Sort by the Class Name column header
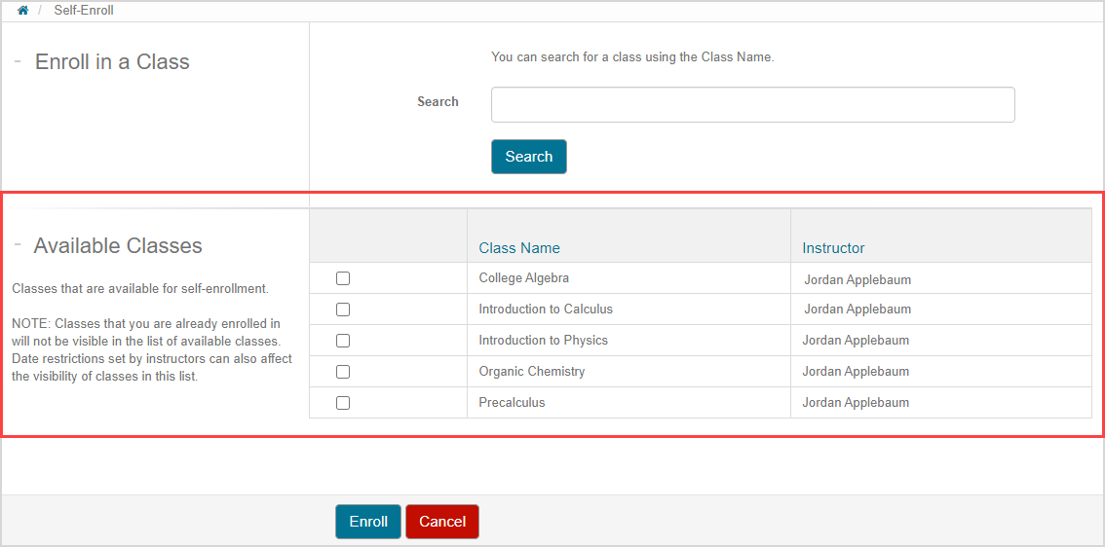 519,248
